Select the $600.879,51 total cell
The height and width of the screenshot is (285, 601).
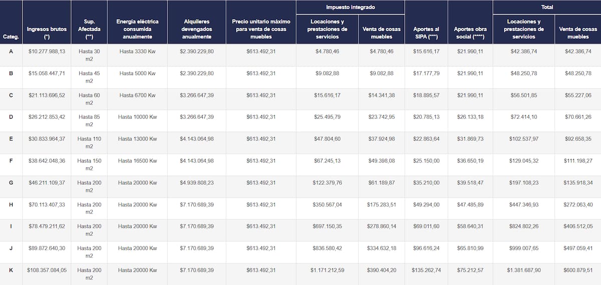tap(577, 270)
